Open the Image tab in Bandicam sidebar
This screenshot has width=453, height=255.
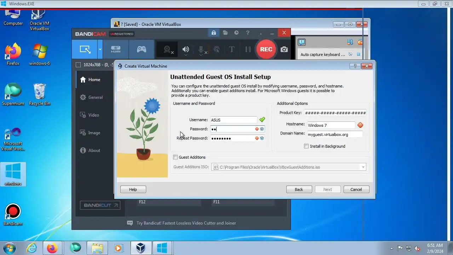[x=95, y=133]
